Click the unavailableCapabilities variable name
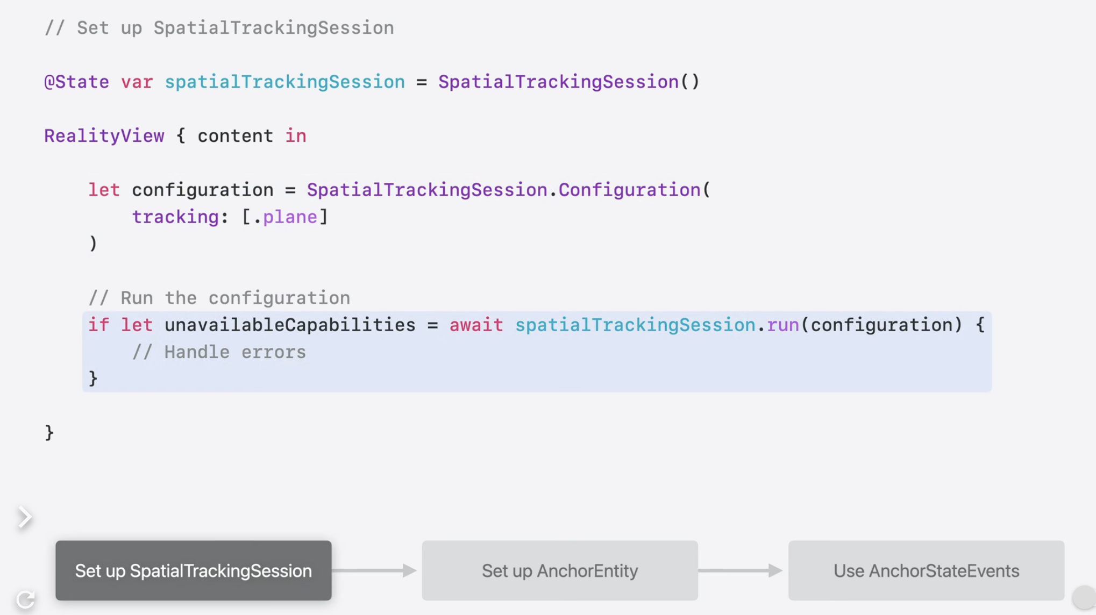Viewport: 1096px width, 615px height. pyautogui.click(x=290, y=325)
